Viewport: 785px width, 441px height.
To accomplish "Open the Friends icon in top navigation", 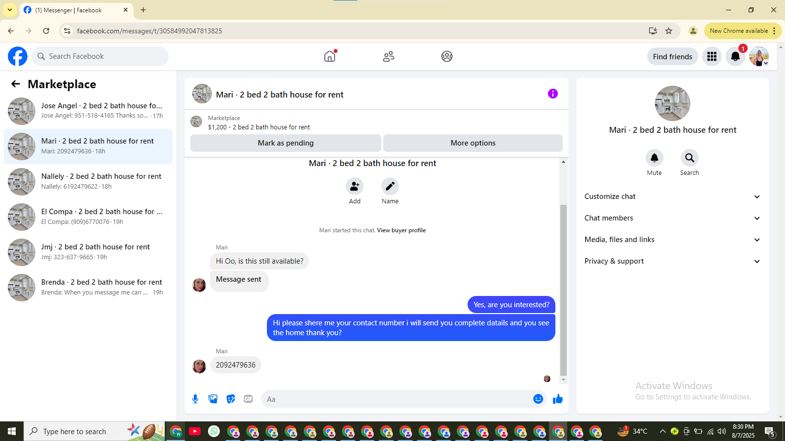I will [389, 56].
